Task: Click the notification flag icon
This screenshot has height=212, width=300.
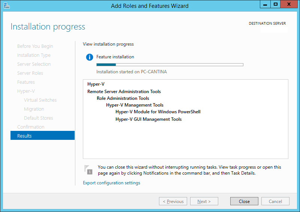Action: [x=88, y=170]
